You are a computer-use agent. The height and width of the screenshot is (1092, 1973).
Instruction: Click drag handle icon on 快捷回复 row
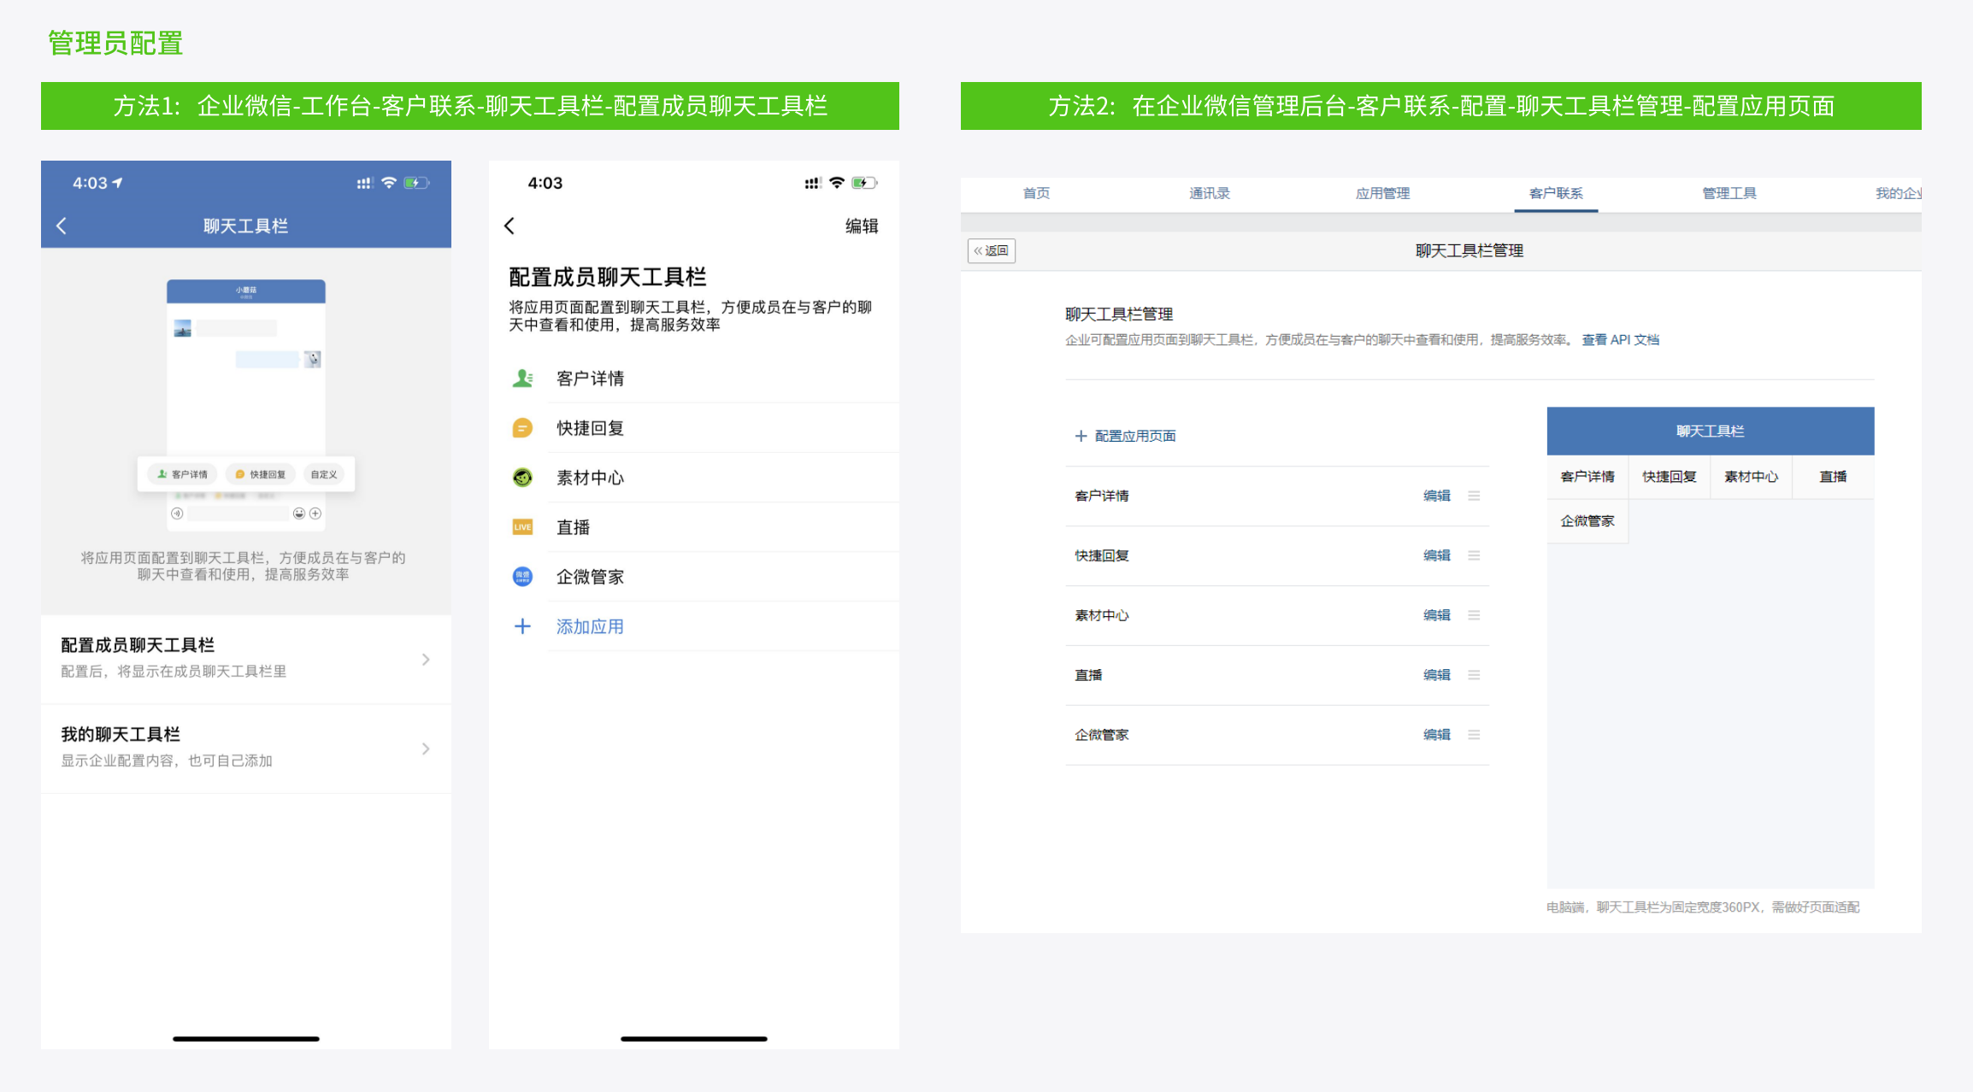coord(1474,555)
